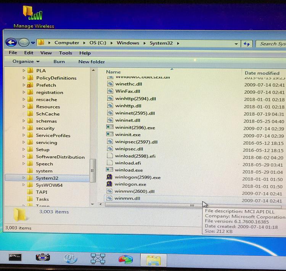
Task: Open the recent locations dropdown arrow
Action: (33, 43)
